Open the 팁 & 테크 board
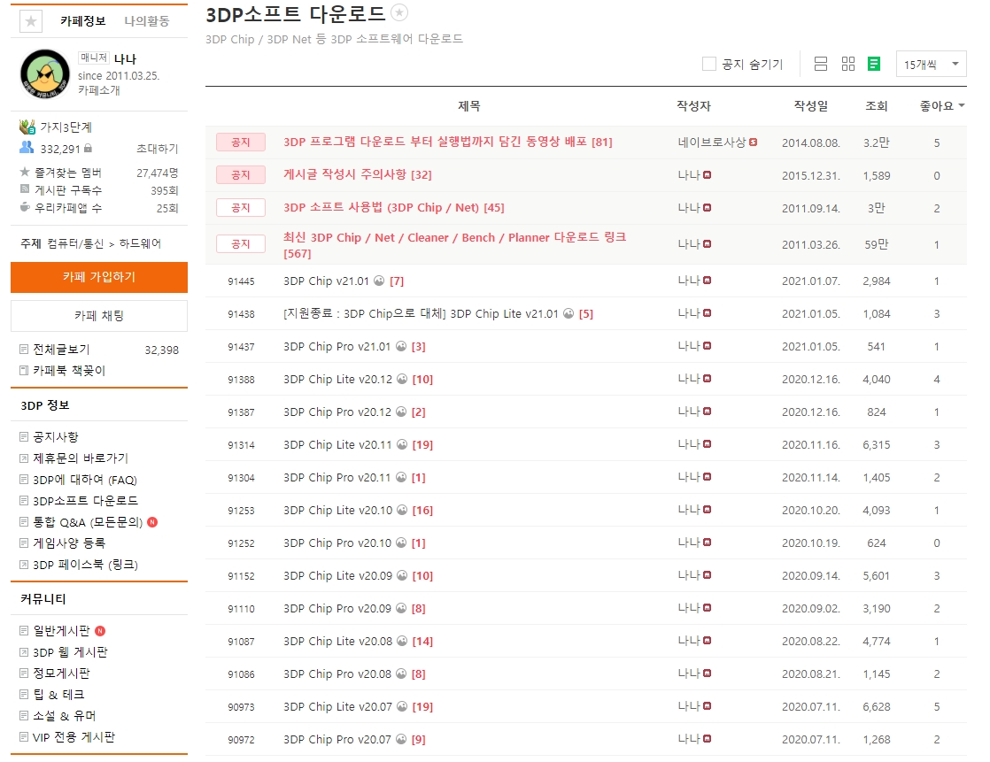This screenshot has width=990, height=762. [x=58, y=695]
